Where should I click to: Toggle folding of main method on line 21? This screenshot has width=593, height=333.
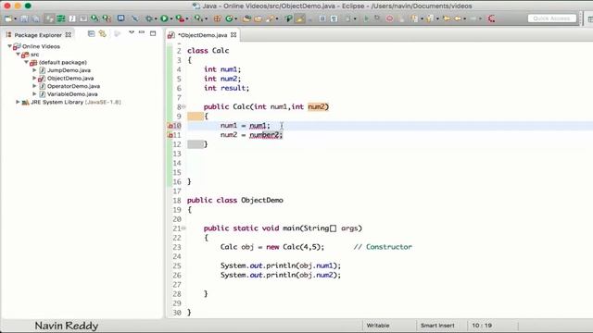[x=183, y=228]
